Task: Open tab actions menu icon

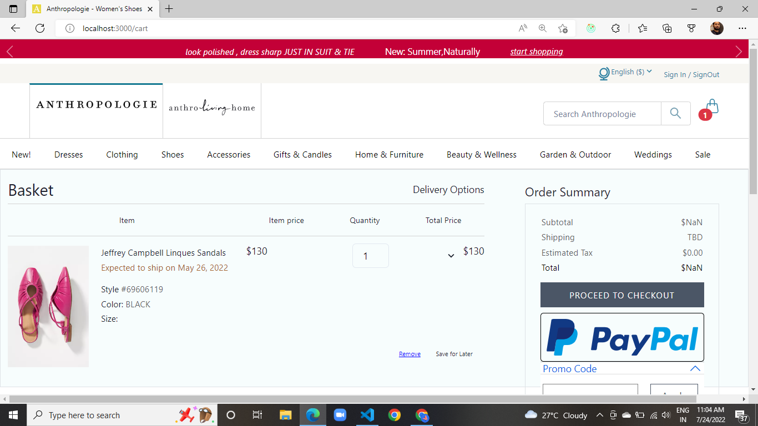Action: point(13,9)
